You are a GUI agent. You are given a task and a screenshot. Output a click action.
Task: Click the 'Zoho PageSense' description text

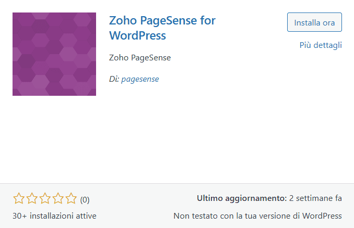(140, 58)
